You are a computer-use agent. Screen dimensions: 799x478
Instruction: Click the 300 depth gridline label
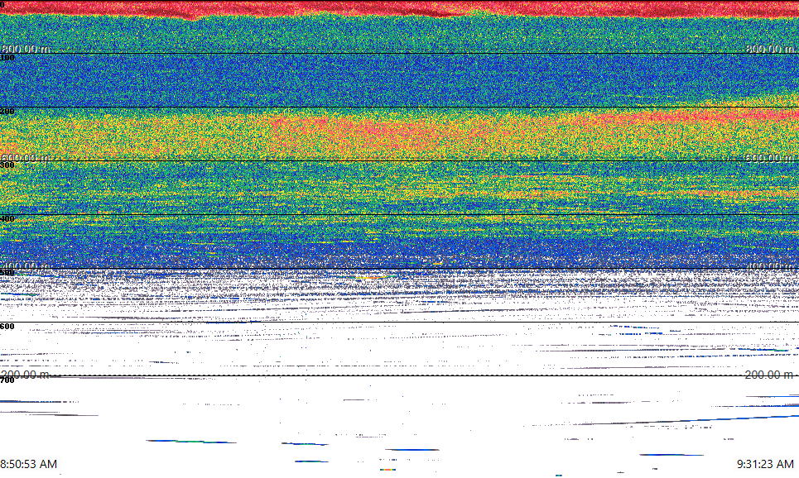[x=7, y=165]
